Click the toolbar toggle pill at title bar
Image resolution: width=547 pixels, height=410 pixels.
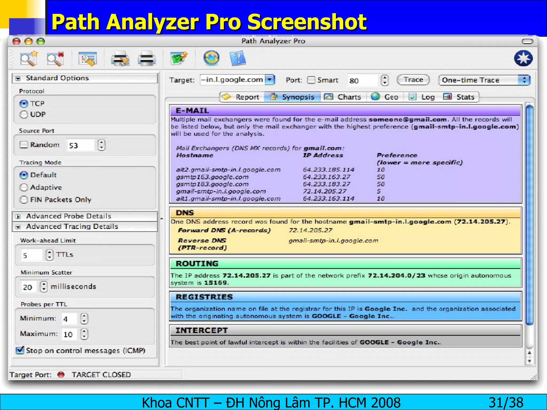click(527, 41)
